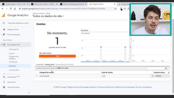Image resolution: width=174 pixels, height=98 pixels.
Task: Open Página inicial do Google Analytics link
Action: tap(82, 87)
